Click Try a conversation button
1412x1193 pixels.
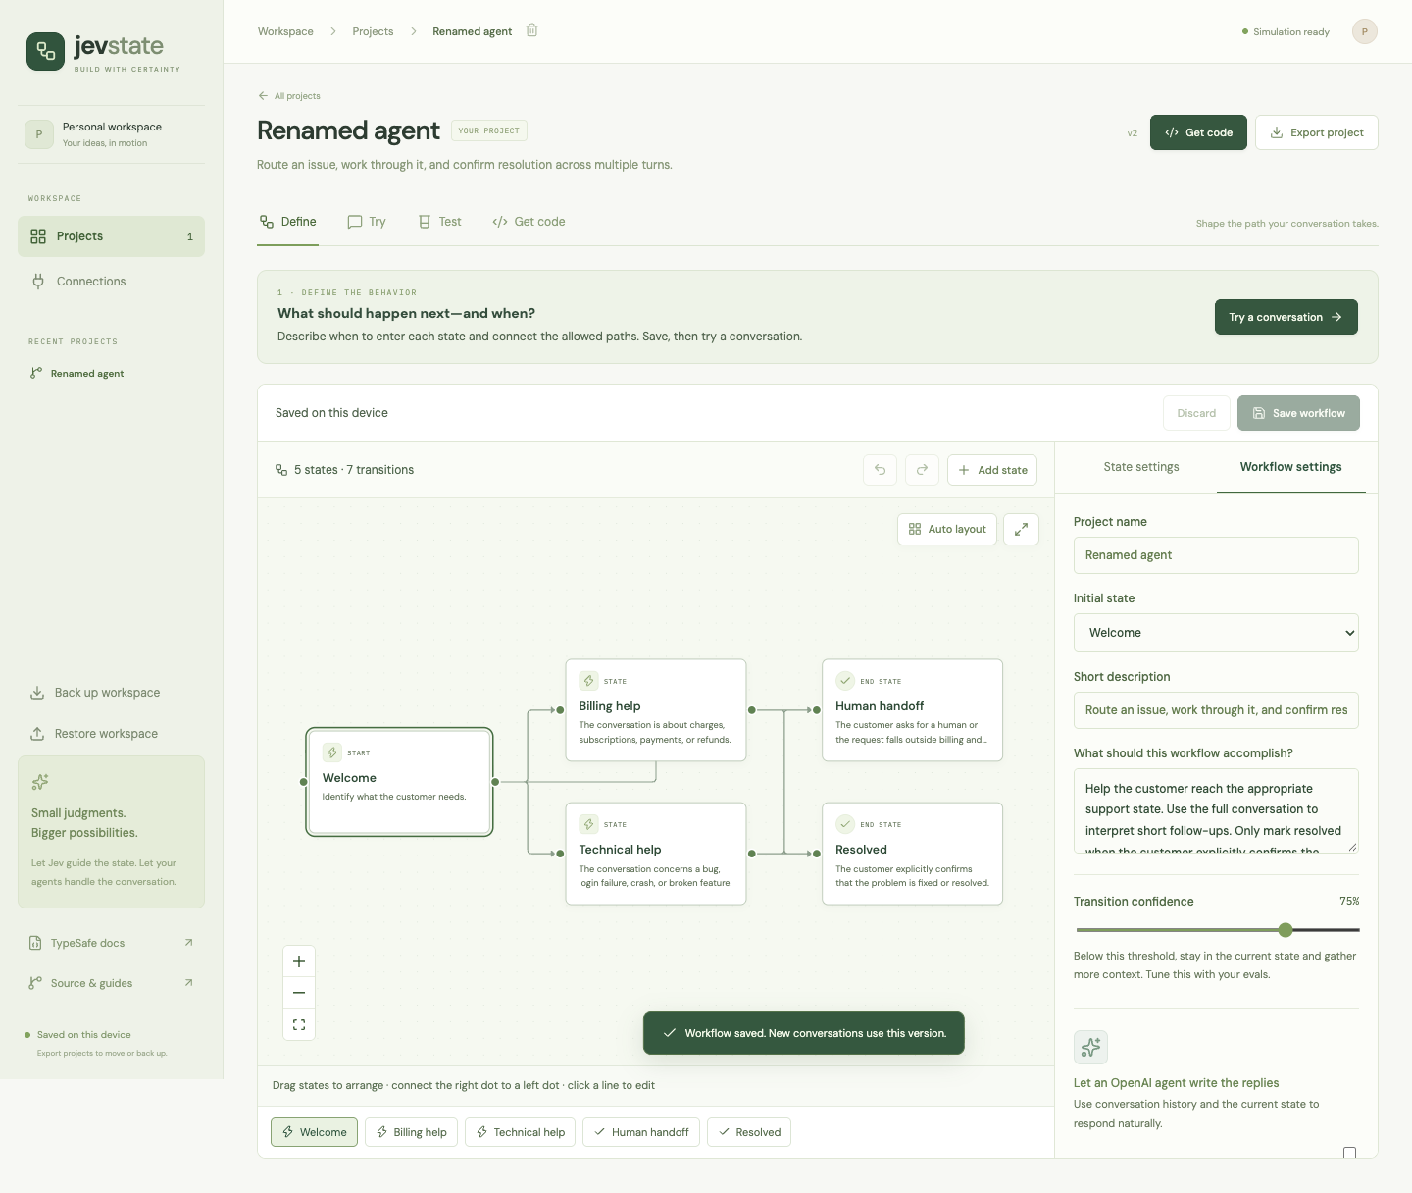tap(1286, 317)
